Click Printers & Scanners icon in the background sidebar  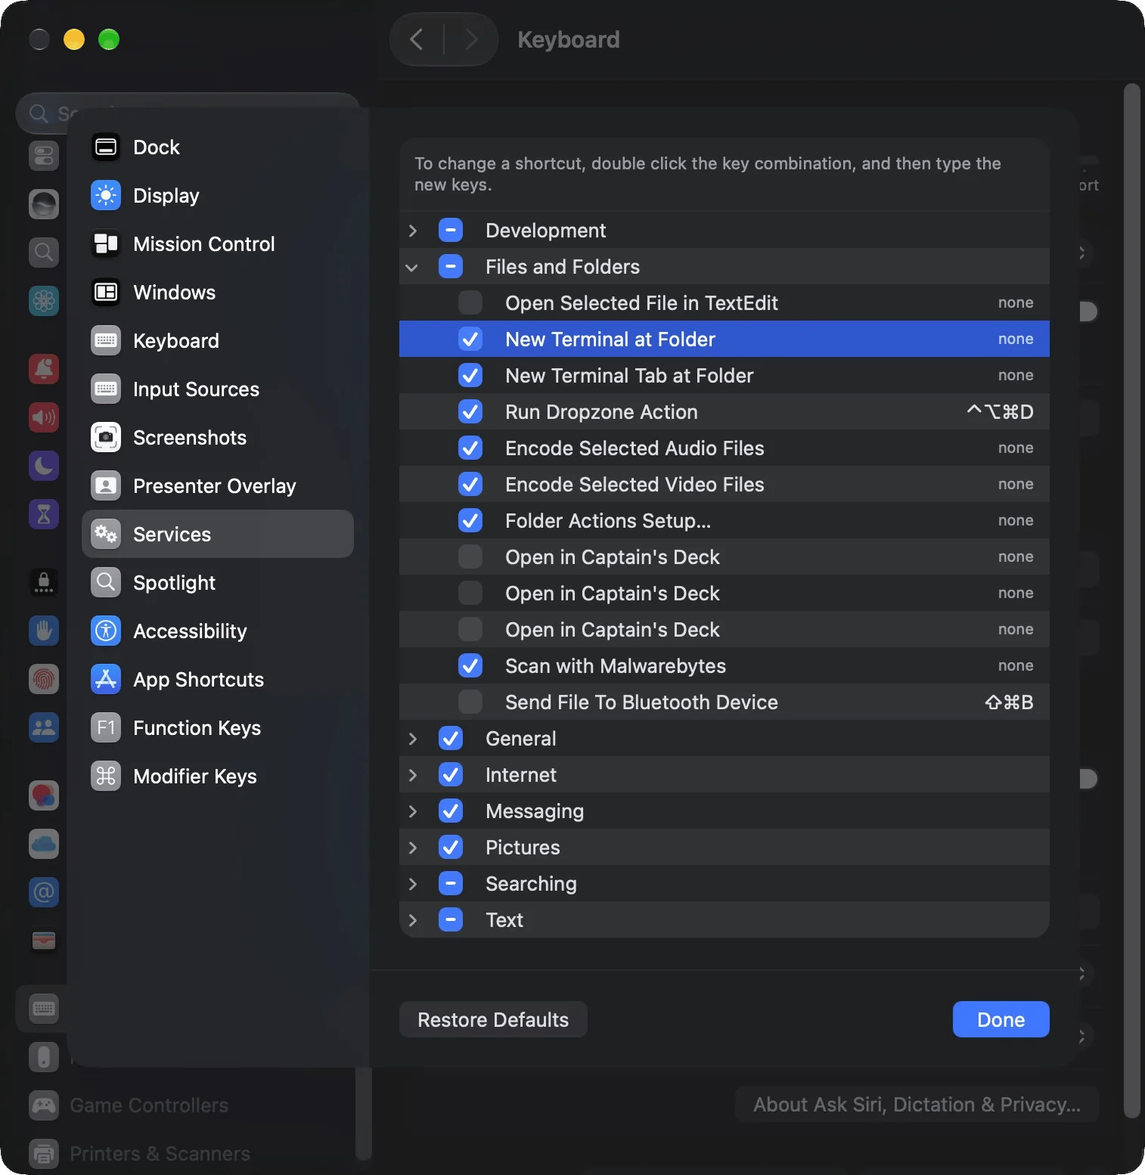[x=44, y=1154]
